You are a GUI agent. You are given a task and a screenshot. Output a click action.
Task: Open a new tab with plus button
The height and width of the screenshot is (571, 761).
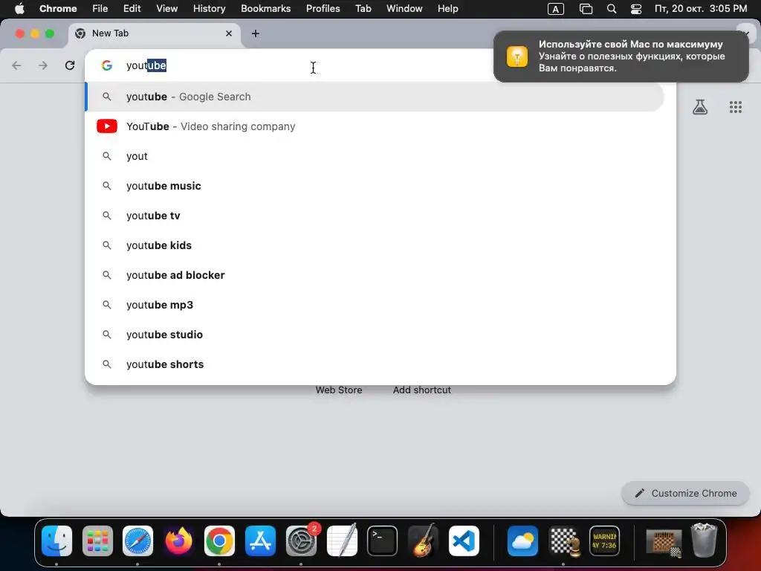(256, 33)
